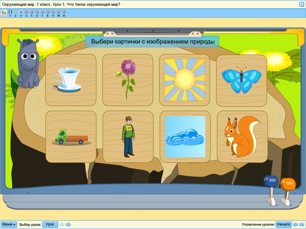The height and width of the screenshot is (229, 306).
Task: Click the Начало button
Action: tap(283, 224)
